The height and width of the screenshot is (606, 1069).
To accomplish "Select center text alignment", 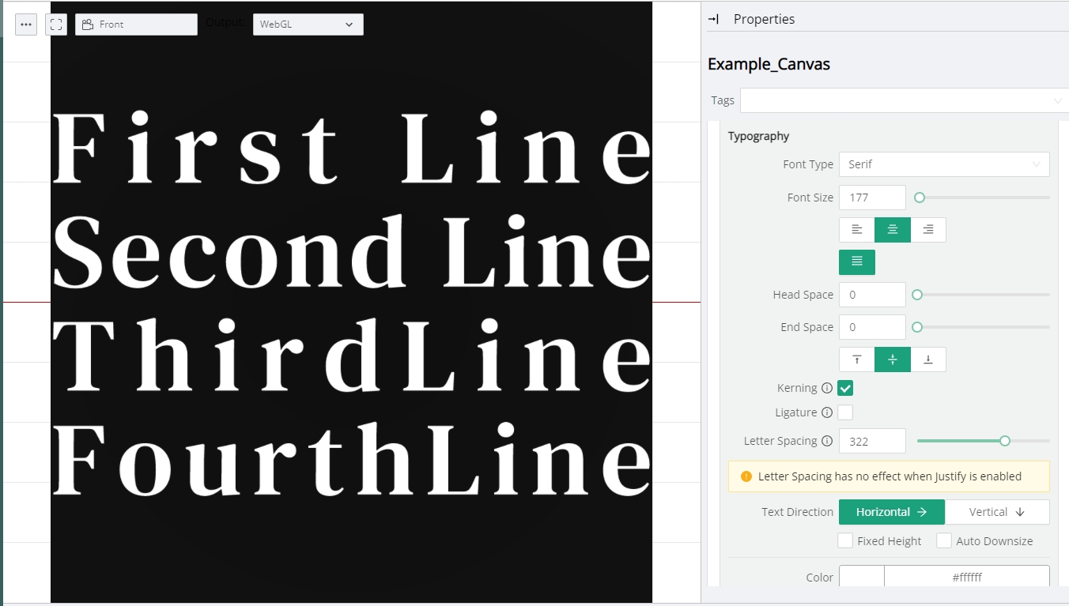I will point(893,230).
